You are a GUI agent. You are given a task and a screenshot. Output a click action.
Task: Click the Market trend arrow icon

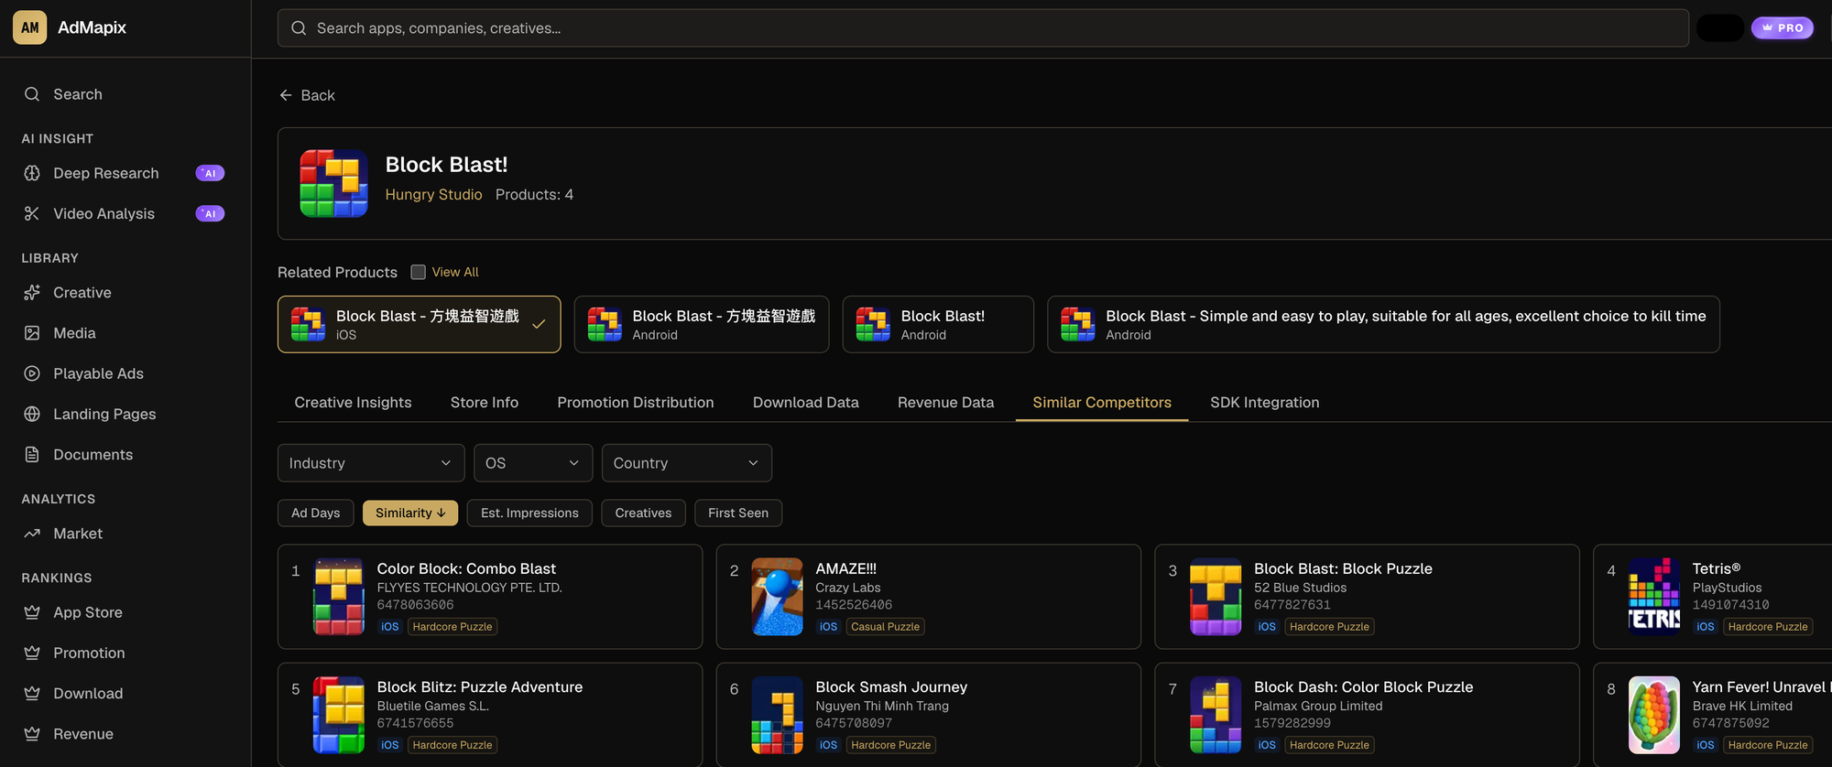pyautogui.click(x=32, y=534)
